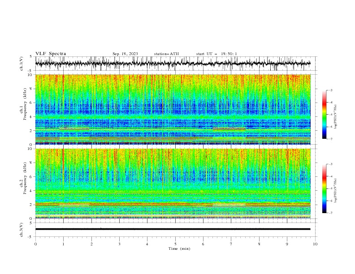Click time axis tick label "7"

231,244
